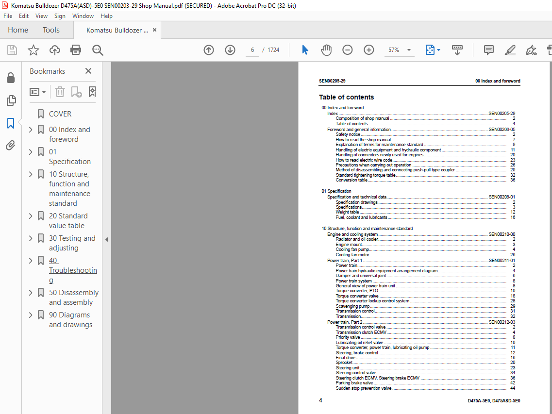Click the 57% zoom value field

[394, 50]
